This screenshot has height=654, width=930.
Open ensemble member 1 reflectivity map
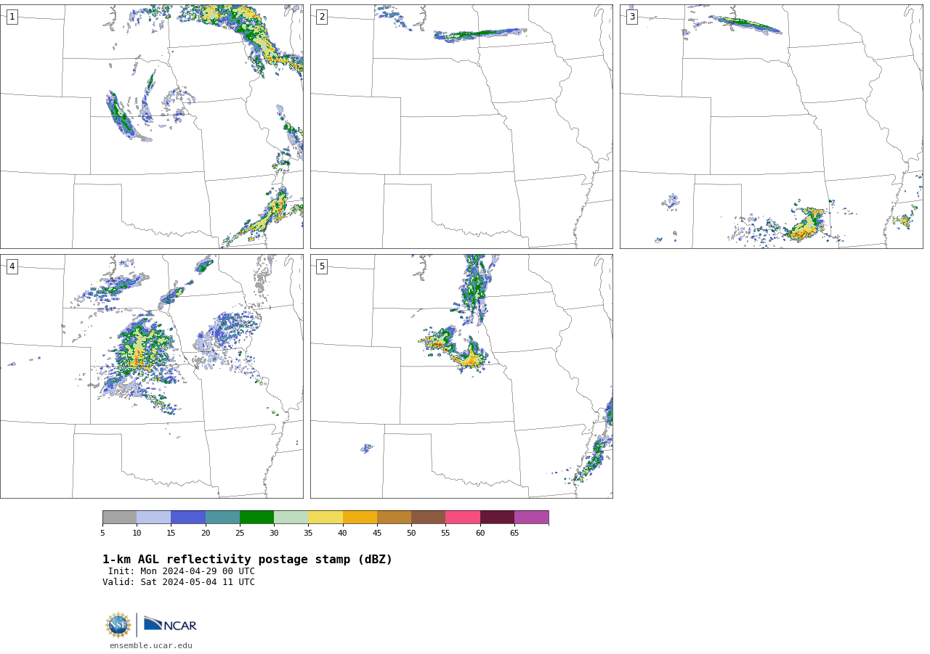(152, 126)
